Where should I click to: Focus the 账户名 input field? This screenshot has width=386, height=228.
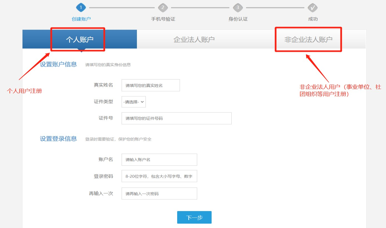click(159, 160)
